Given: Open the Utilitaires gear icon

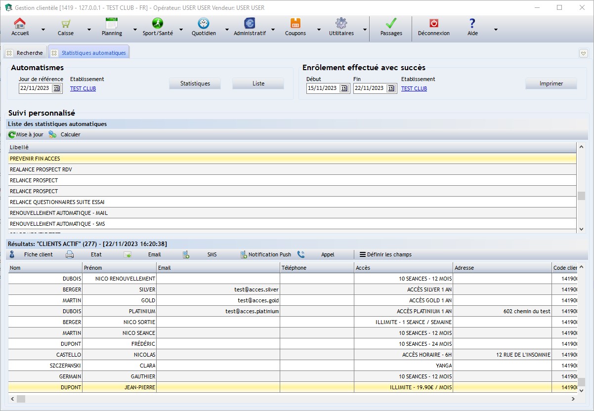Looking at the screenshot, I should tap(341, 24).
